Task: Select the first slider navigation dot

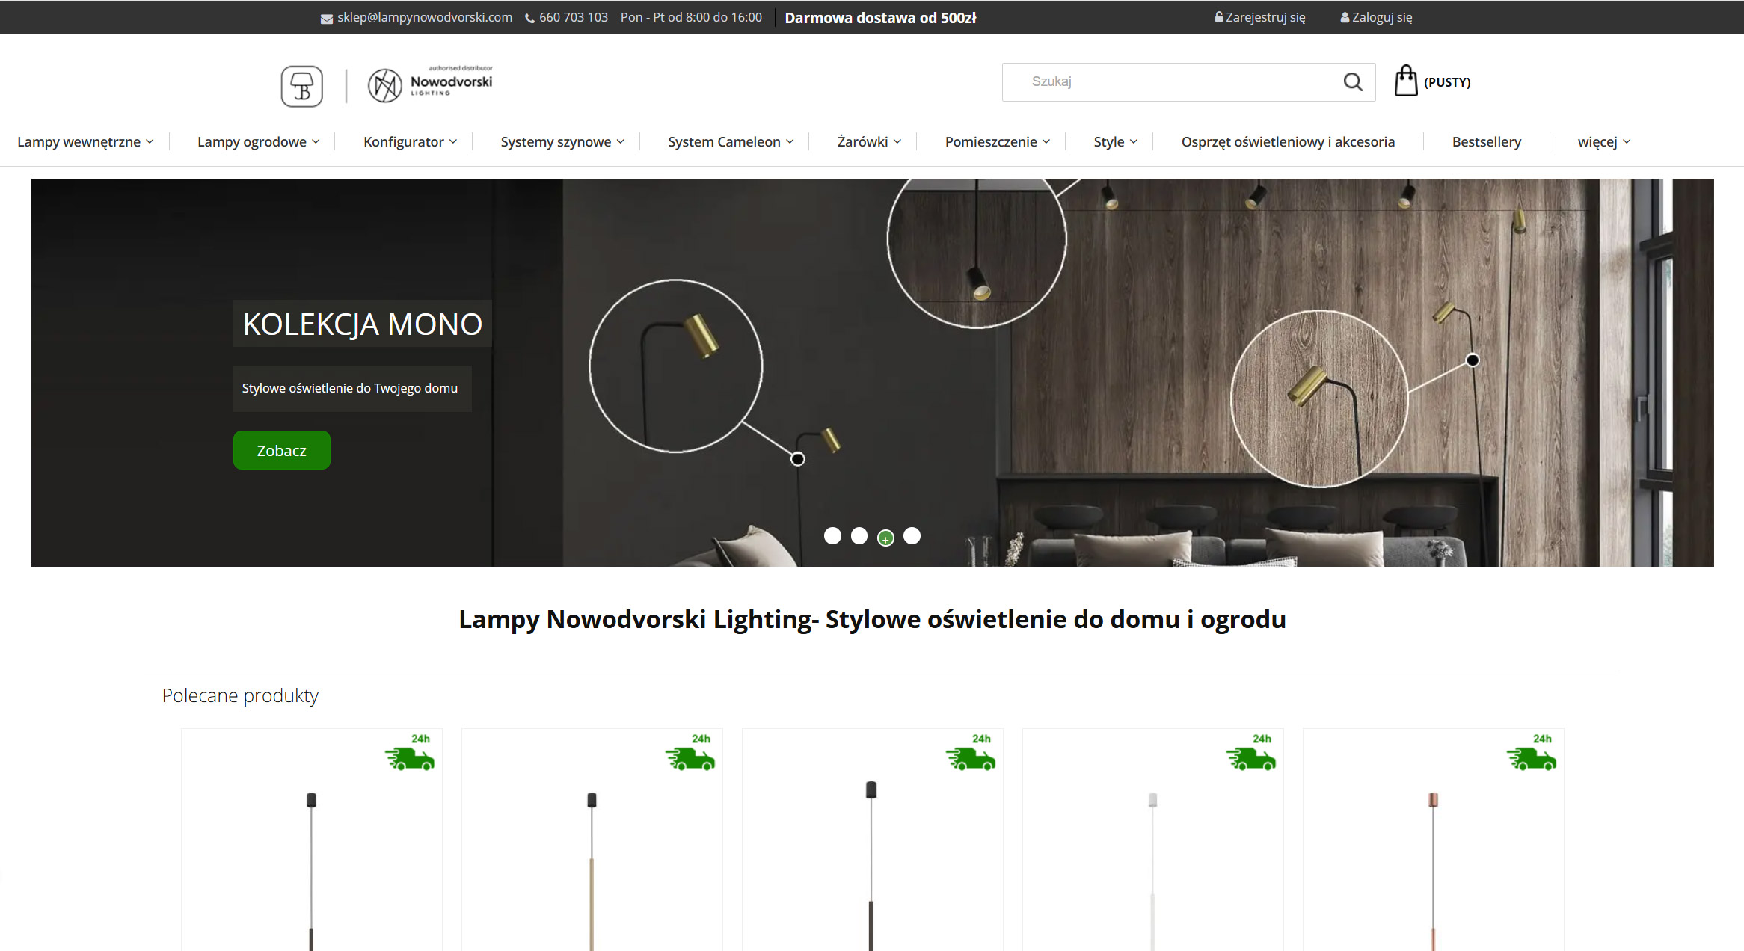Action: [x=834, y=535]
